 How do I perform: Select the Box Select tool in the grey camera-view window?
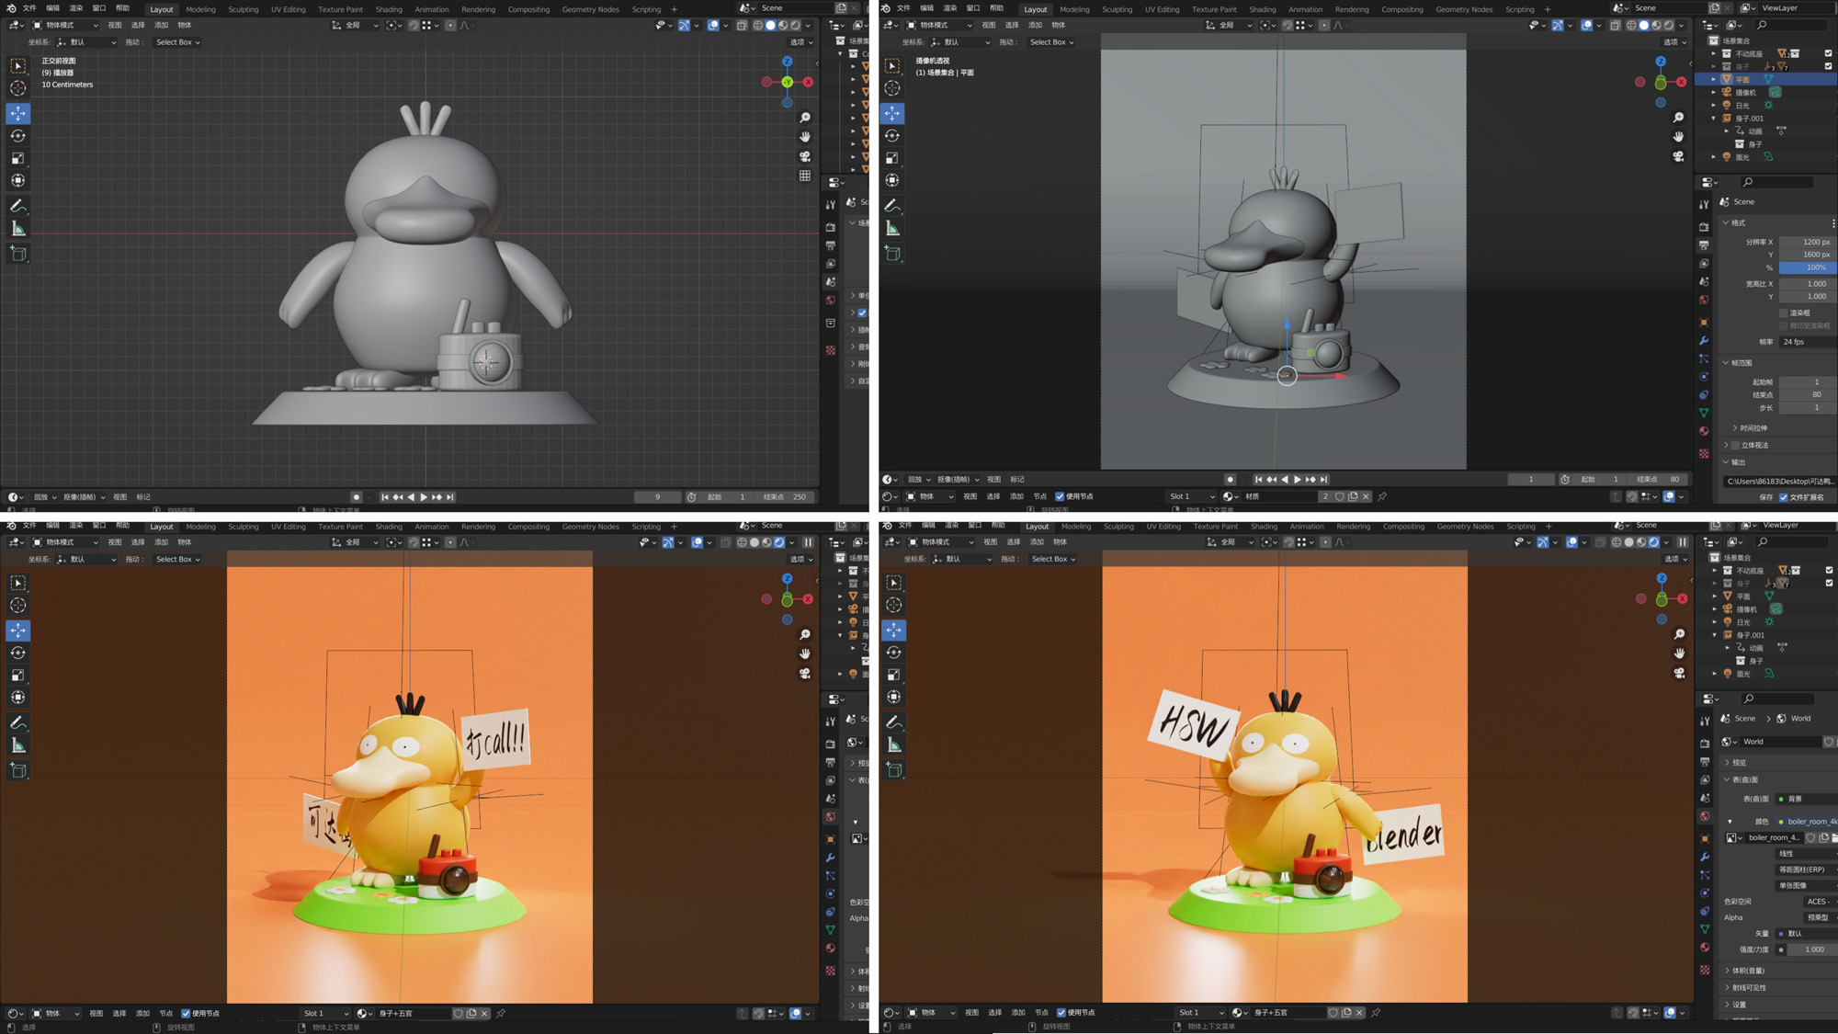pos(892,66)
